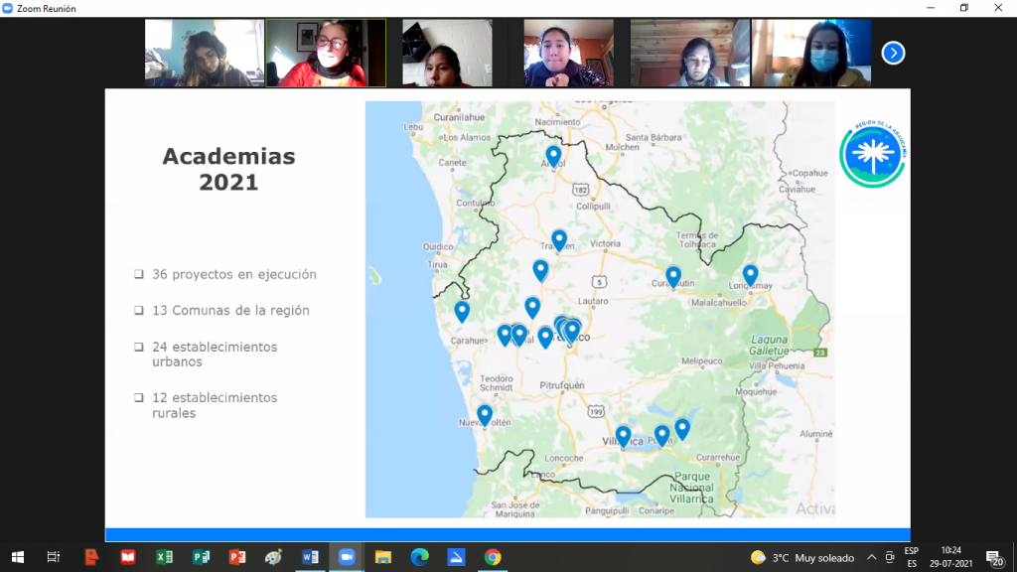Click the Región de la Araucanía logo

coord(873,154)
